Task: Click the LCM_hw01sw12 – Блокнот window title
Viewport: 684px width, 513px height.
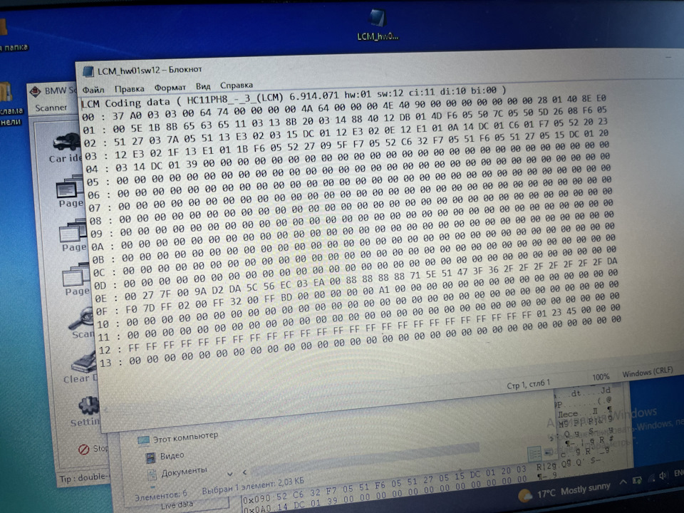Action: point(150,71)
